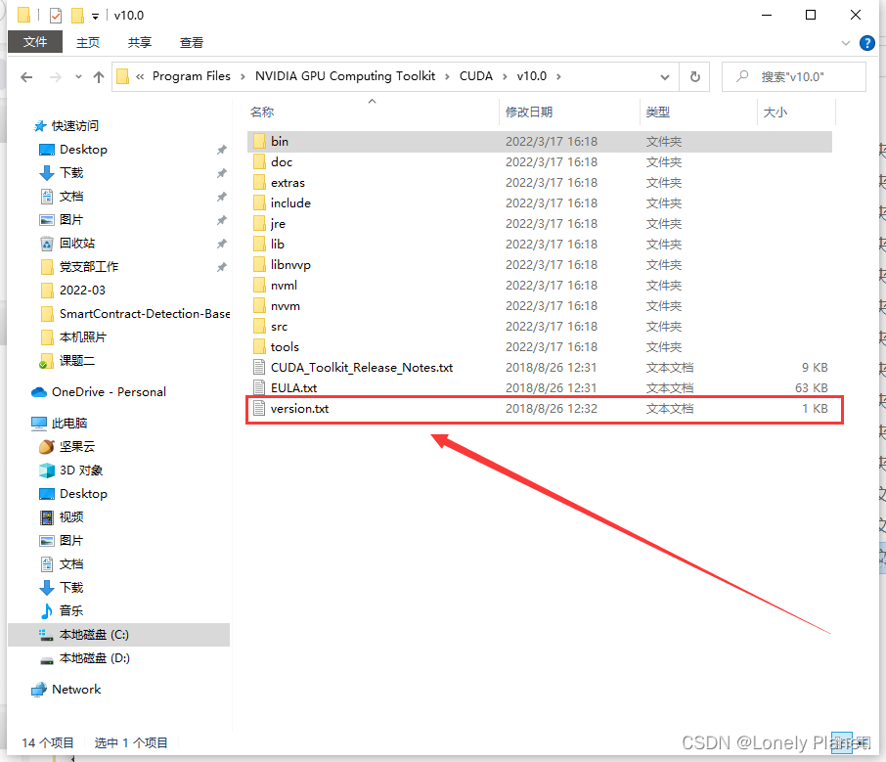
Task: Select CUDA_Toolkit_Release_Notes.txt file
Action: [539, 368]
